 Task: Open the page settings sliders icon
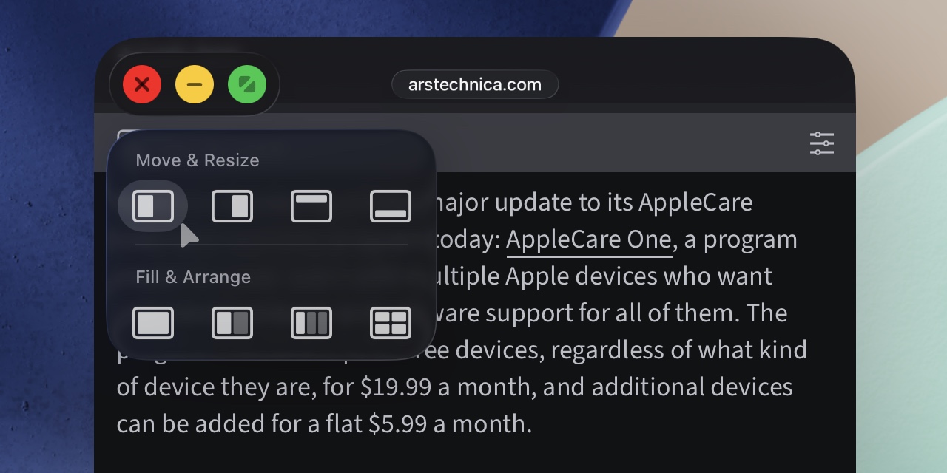(x=821, y=143)
